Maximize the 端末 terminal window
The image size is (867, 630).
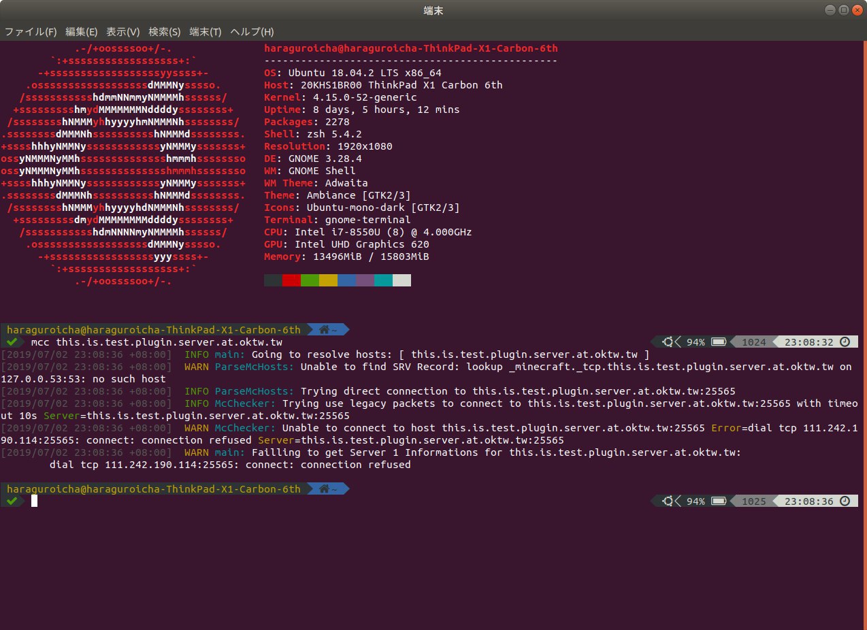coord(843,10)
